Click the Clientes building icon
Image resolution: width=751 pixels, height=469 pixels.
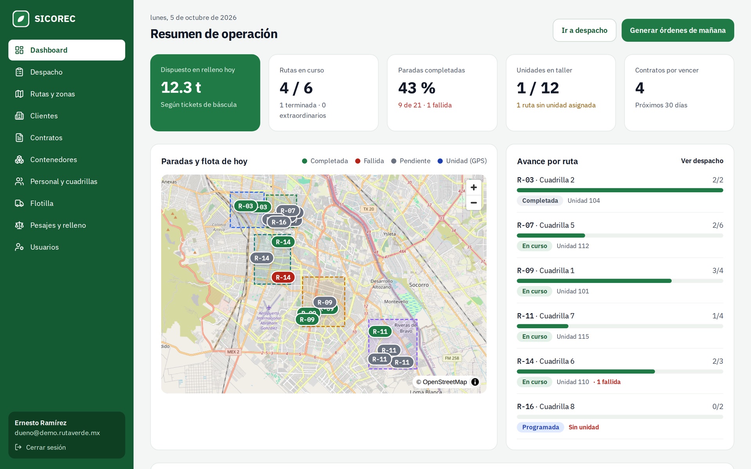pyautogui.click(x=19, y=116)
